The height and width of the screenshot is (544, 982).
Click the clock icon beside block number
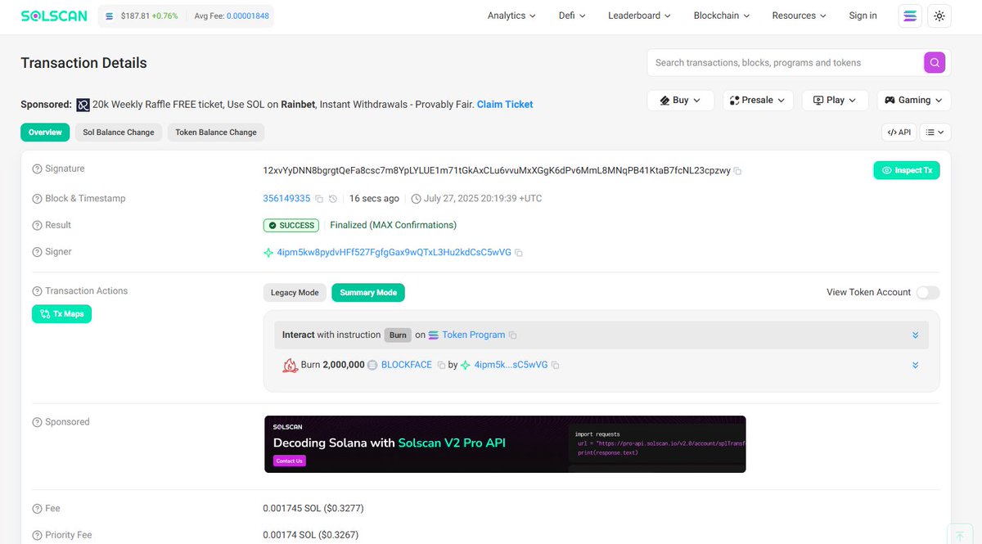pos(333,199)
